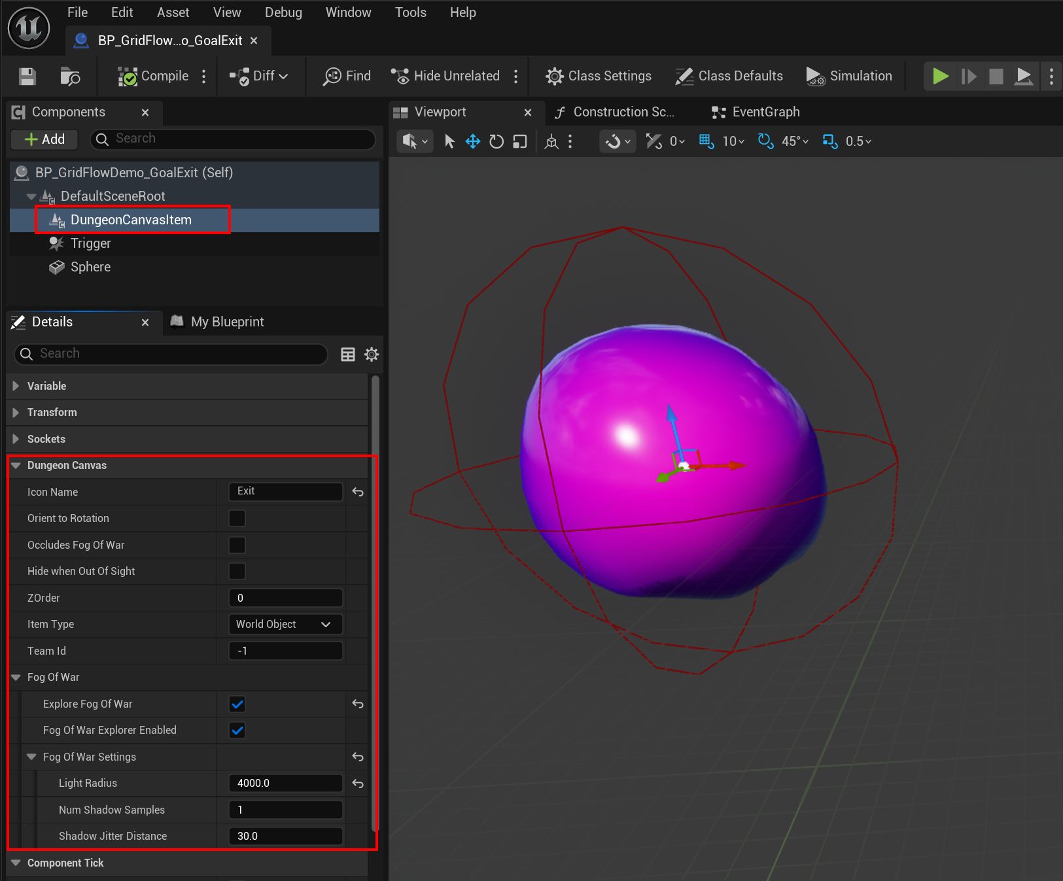Uncheck Explore Fog Of War

237,704
